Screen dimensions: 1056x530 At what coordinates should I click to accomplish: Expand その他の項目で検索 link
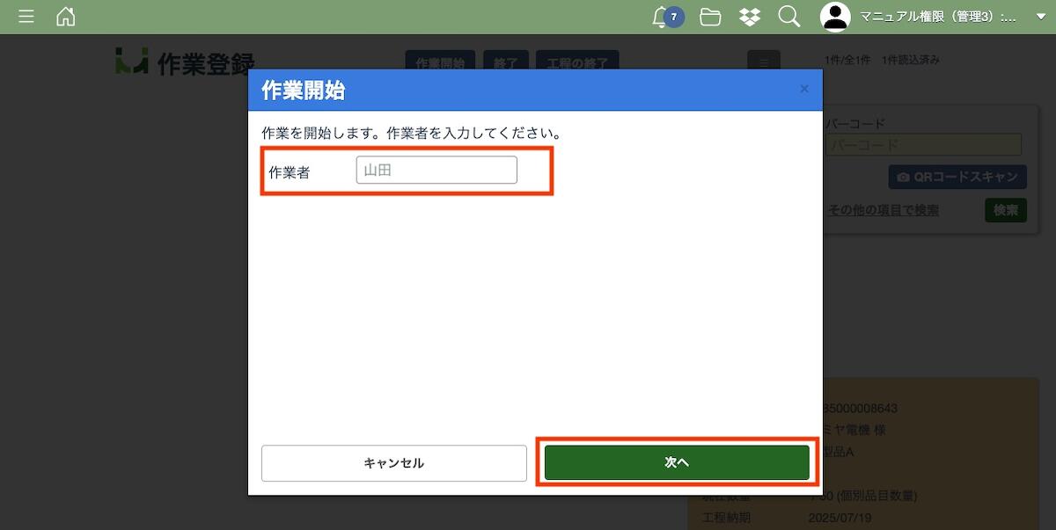[x=883, y=210]
